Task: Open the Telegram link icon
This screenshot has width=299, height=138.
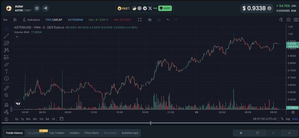Action: coord(145,8)
